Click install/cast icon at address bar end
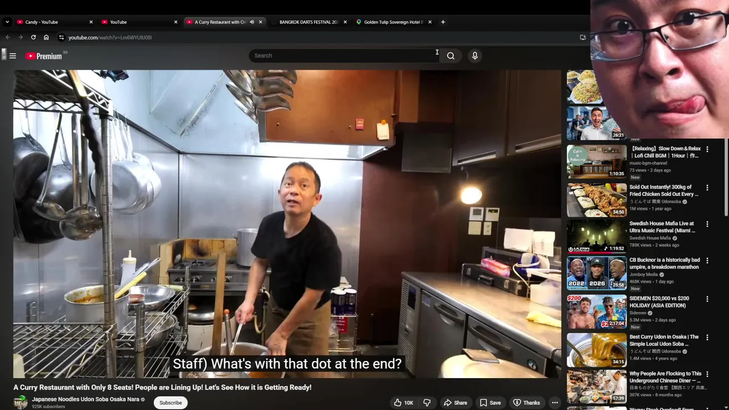729x410 pixels. point(583,38)
